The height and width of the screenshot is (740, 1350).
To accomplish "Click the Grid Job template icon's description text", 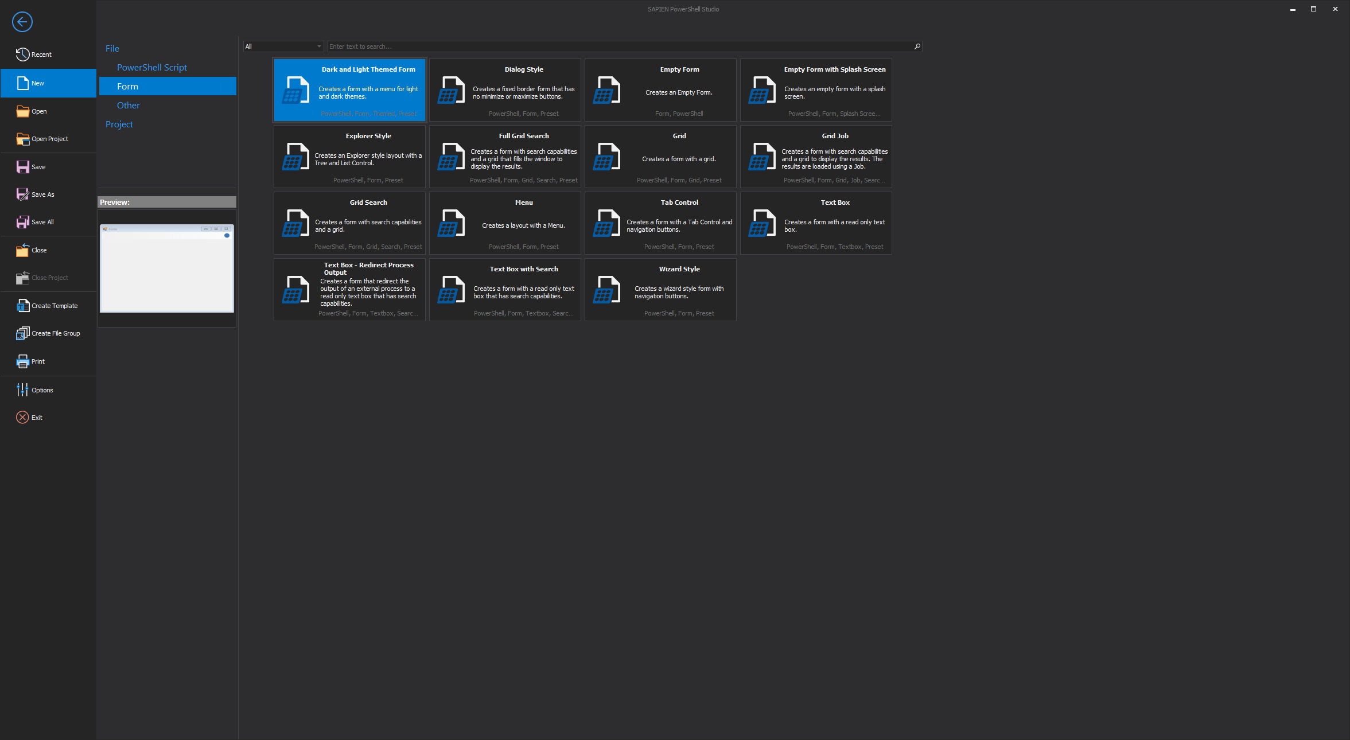I will (835, 159).
